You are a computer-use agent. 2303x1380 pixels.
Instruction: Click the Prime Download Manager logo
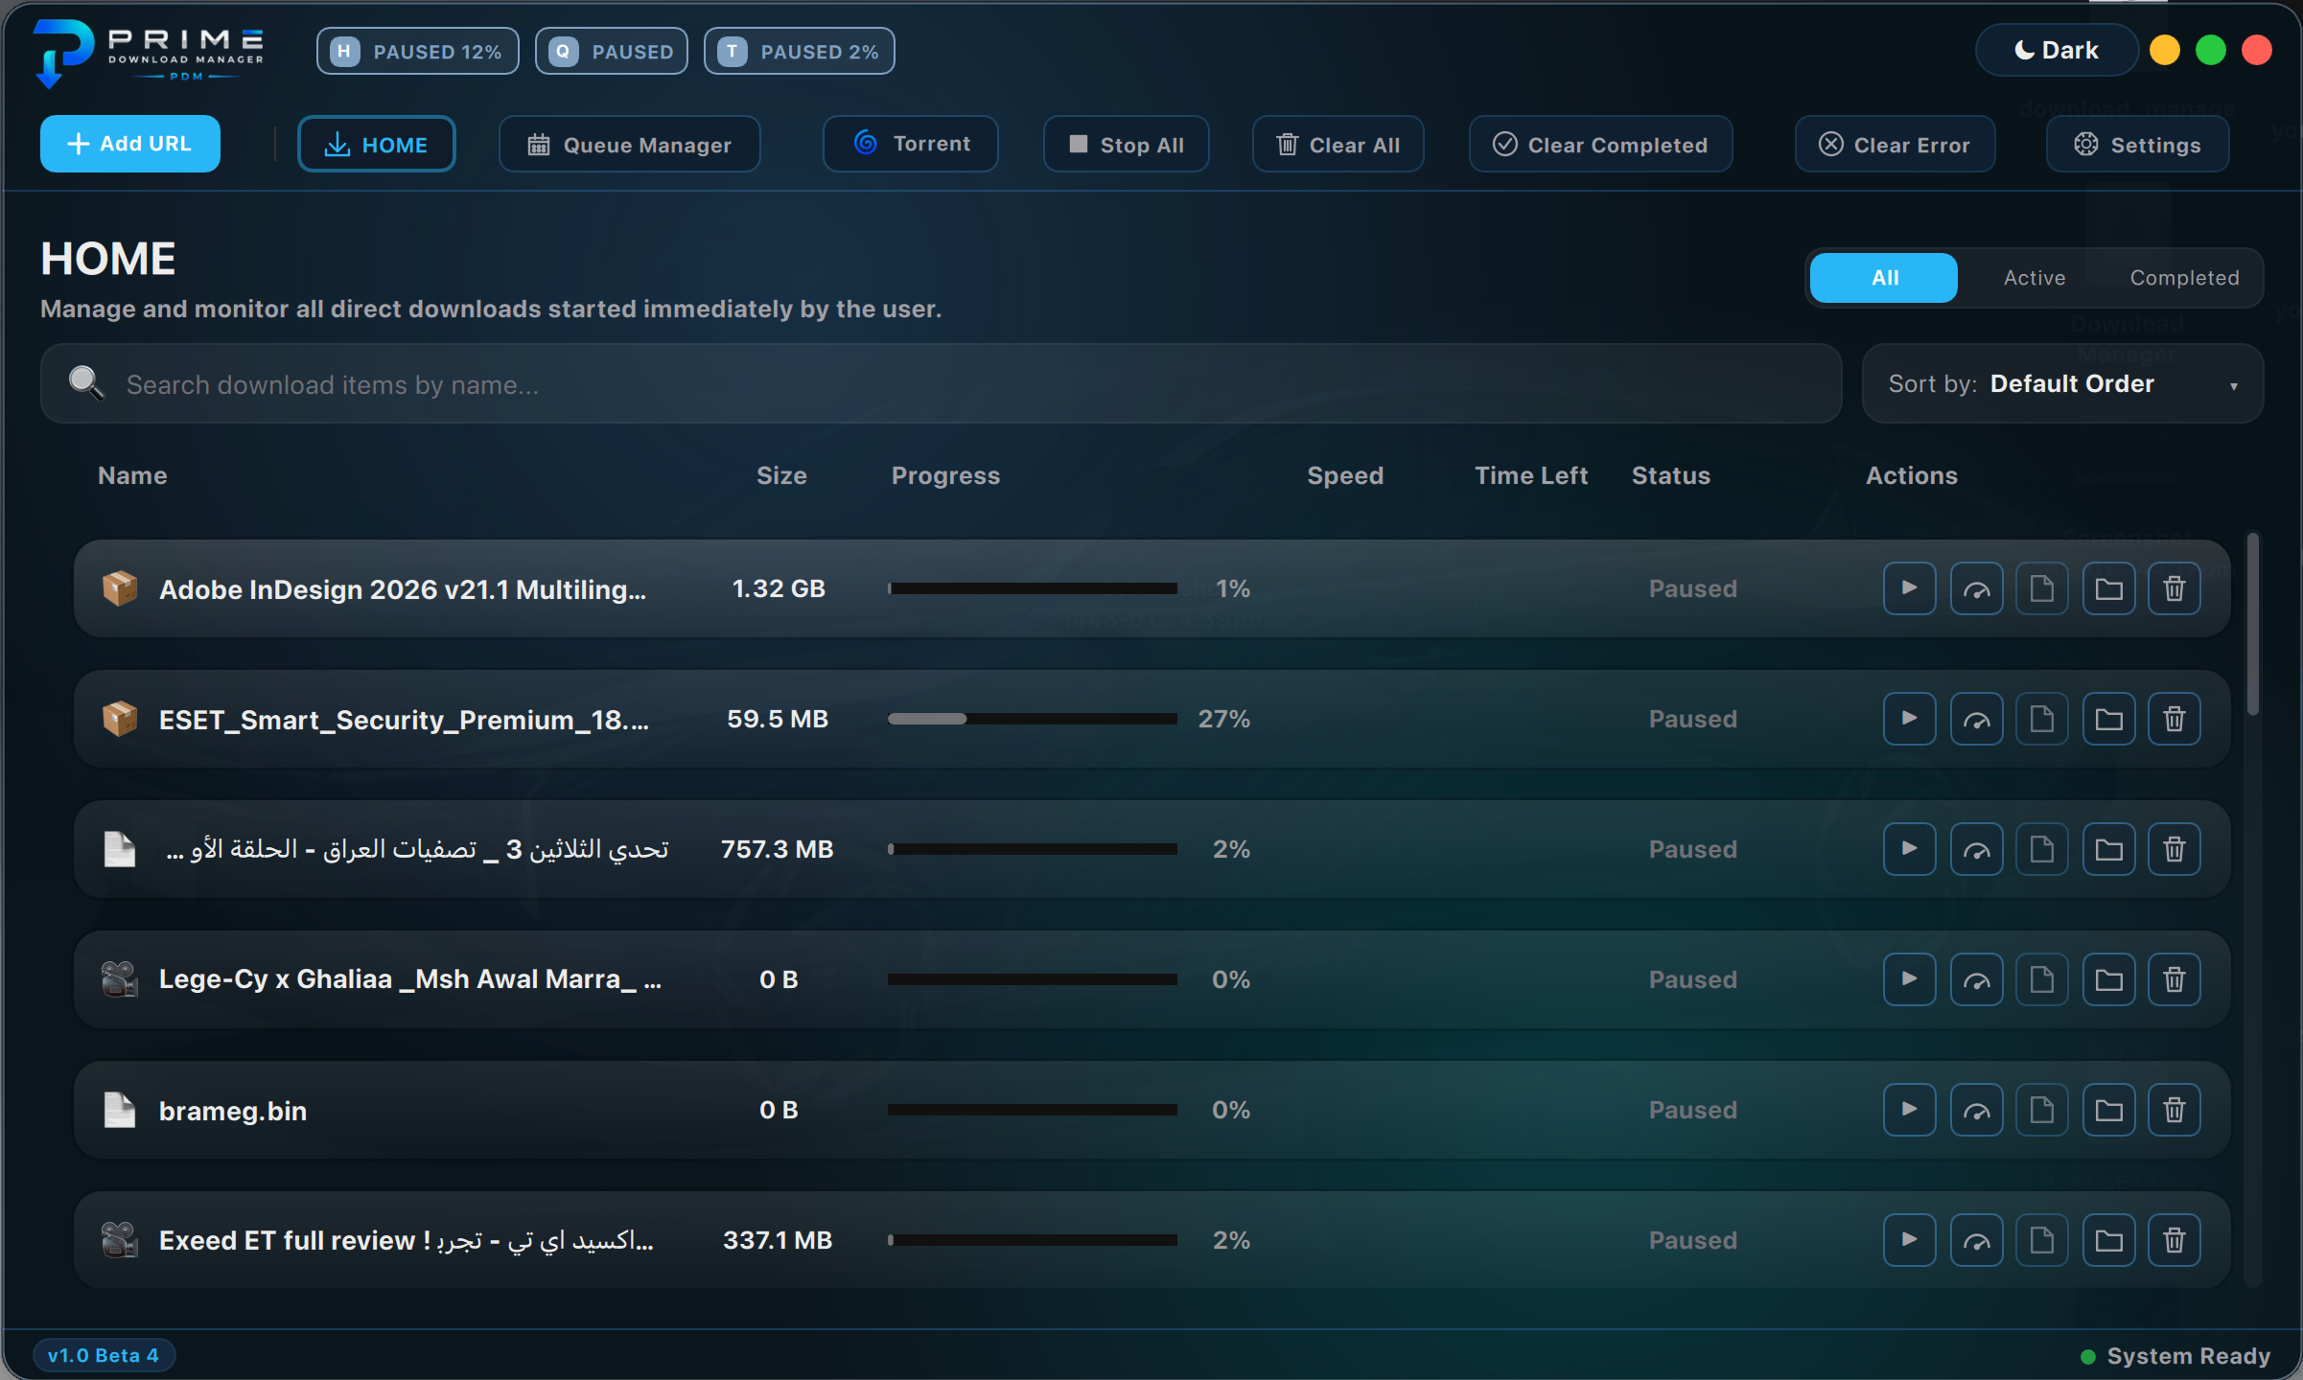click(x=149, y=53)
